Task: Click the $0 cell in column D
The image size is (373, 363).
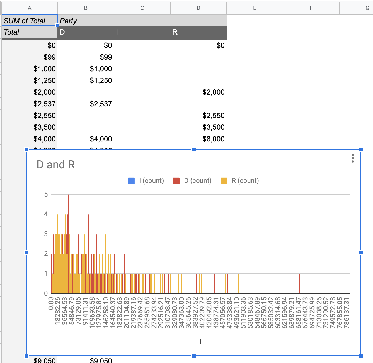Action: (198, 45)
